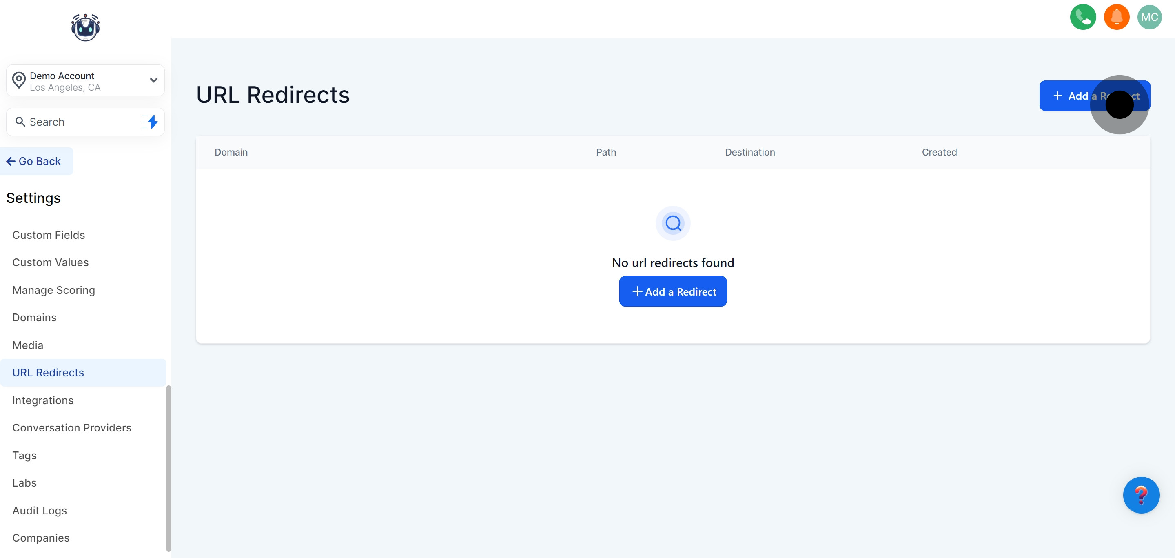This screenshot has height=558, width=1175.
Task: Click the Domain column header
Action: point(231,152)
